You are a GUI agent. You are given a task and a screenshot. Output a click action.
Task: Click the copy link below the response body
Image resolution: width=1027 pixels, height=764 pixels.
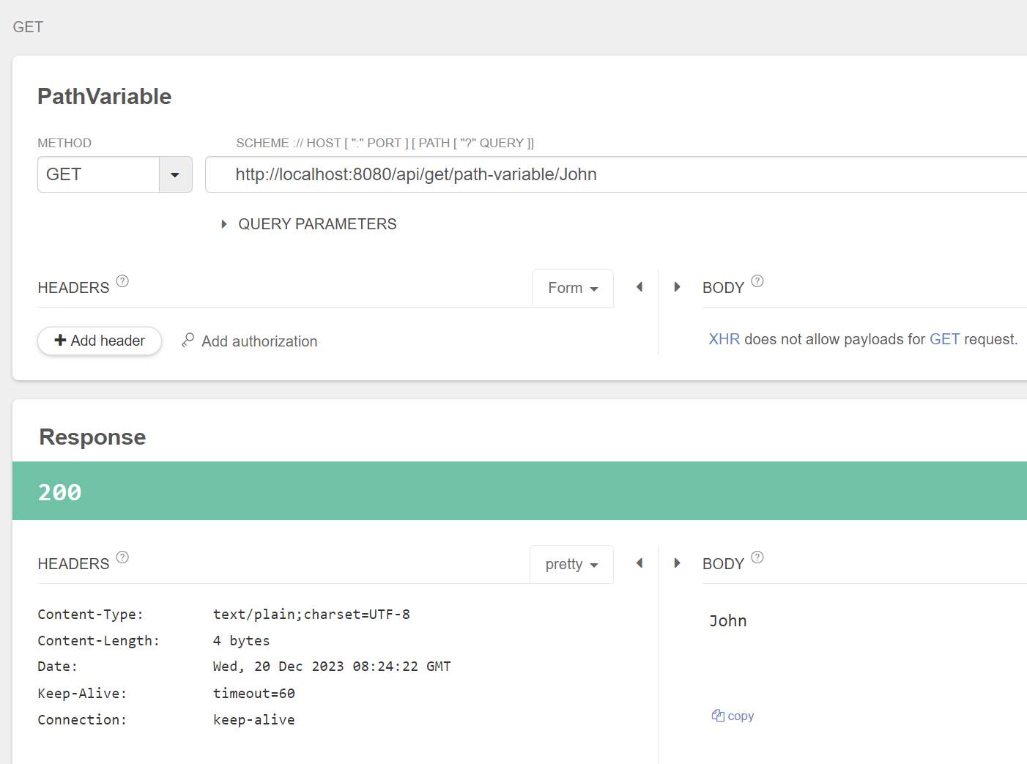coord(740,715)
